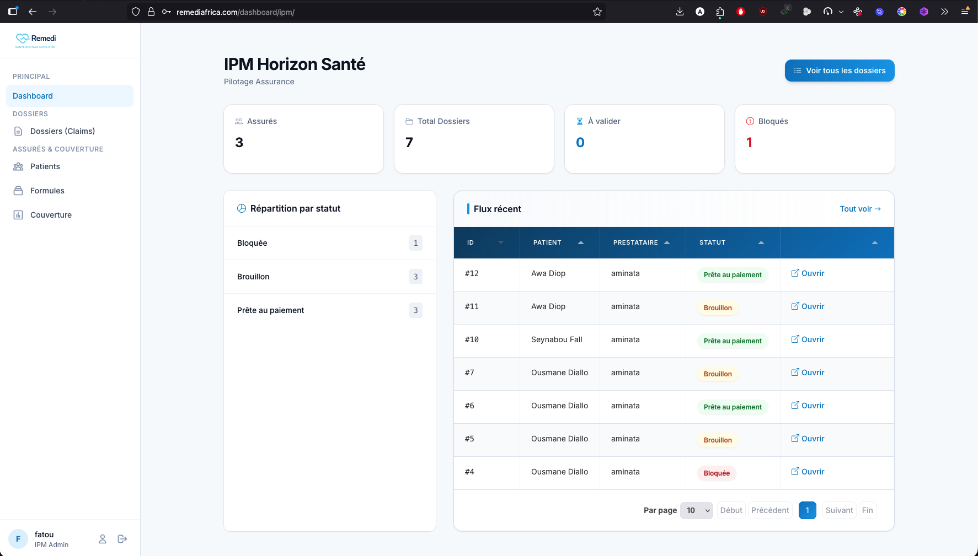Click the bookmark star in the address bar
Screen dimensions: 978x556
click(x=597, y=11)
